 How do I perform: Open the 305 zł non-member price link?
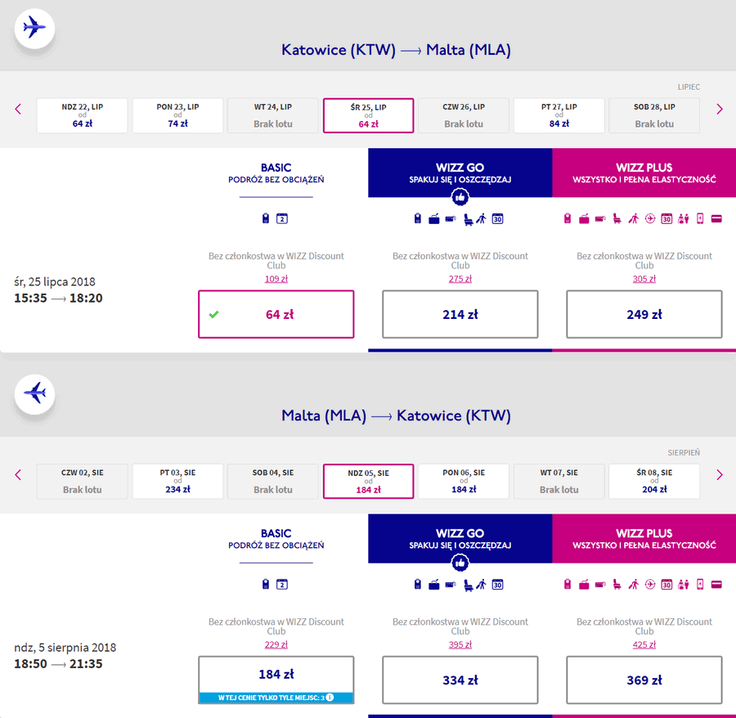click(644, 279)
